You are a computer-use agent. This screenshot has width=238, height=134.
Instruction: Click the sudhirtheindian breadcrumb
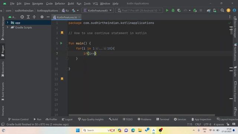(24, 10)
